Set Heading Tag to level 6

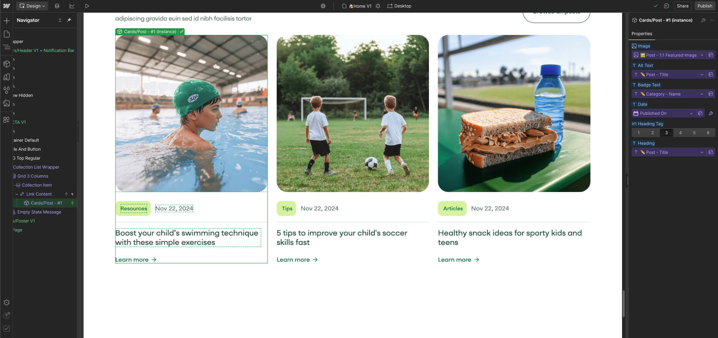[708, 133]
